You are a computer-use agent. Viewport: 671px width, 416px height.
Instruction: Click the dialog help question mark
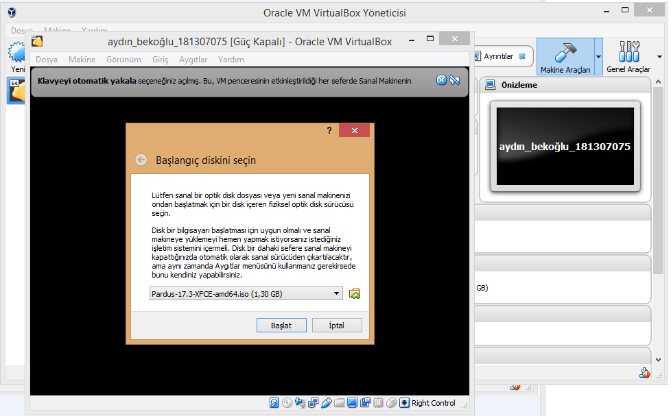point(329,130)
